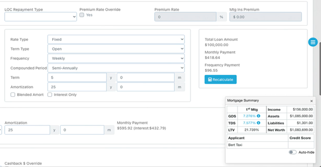Close the Mortgage Summary panel

[x=311, y=101]
